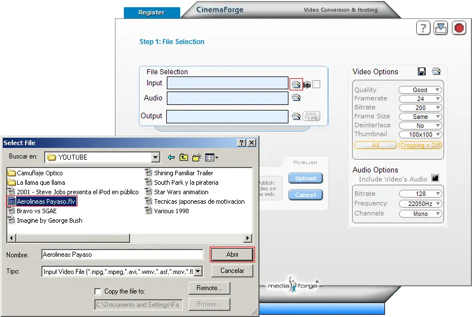Viewport: 472px width, 317px height.
Task: Click the Upload button
Action: coord(305,178)
